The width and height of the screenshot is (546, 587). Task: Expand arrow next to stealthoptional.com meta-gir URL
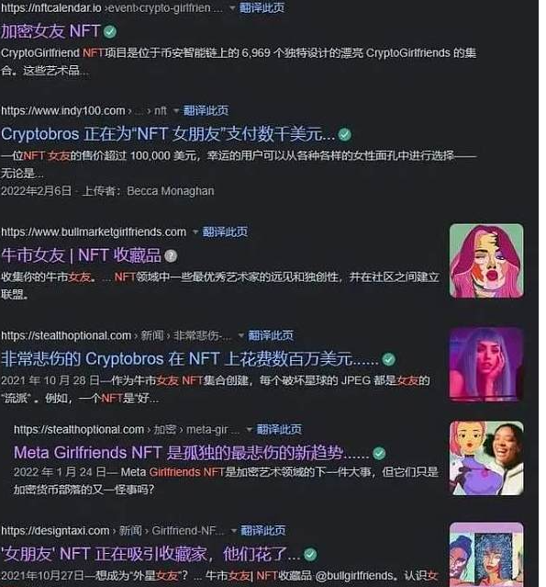(x=250, y=429)
